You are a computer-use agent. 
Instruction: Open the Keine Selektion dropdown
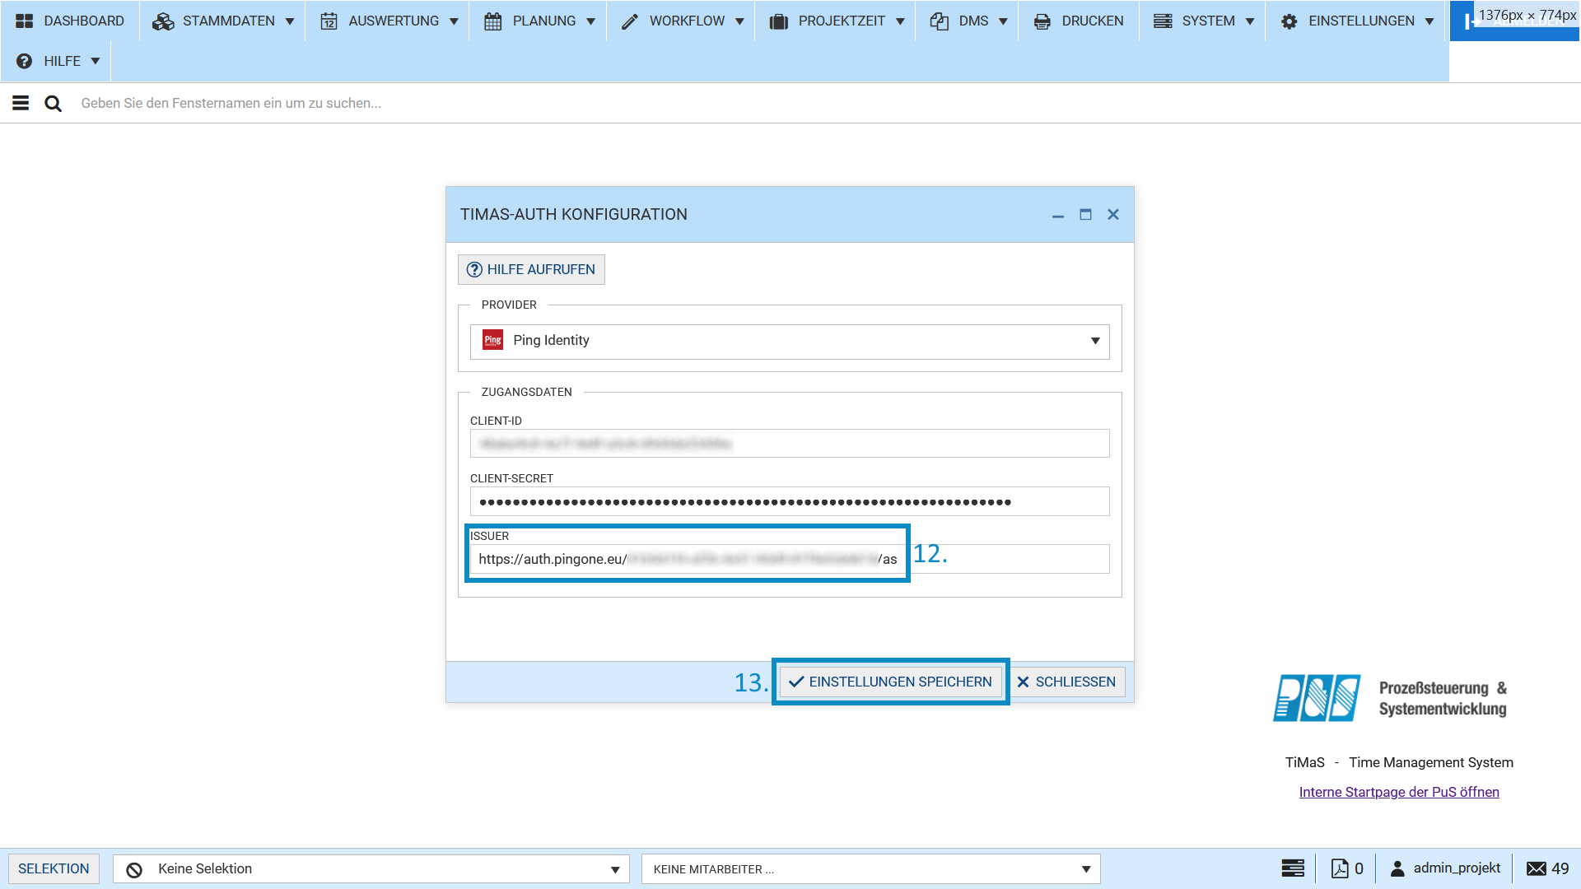point(371,869)
